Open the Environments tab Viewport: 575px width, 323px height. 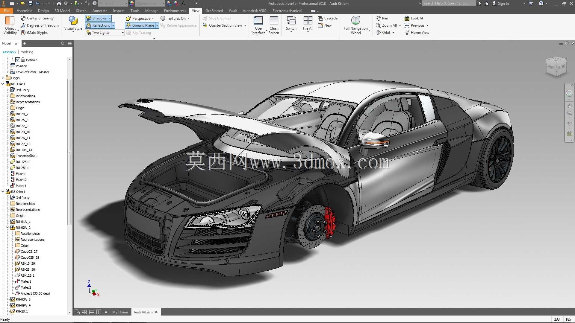click(175, 10)
